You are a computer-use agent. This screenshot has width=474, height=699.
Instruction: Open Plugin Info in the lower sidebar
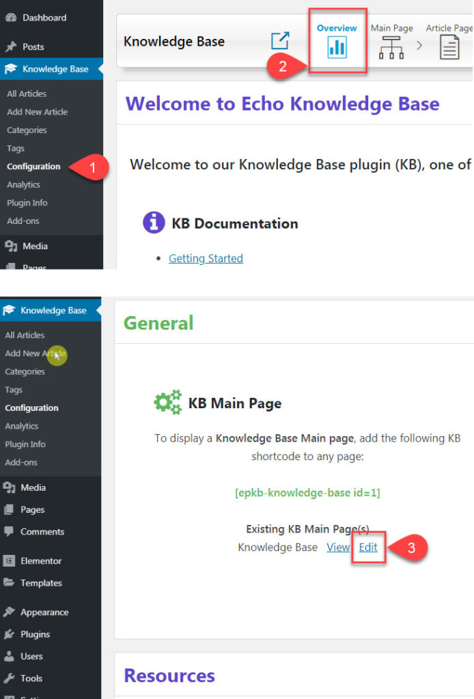pos(25,444)
